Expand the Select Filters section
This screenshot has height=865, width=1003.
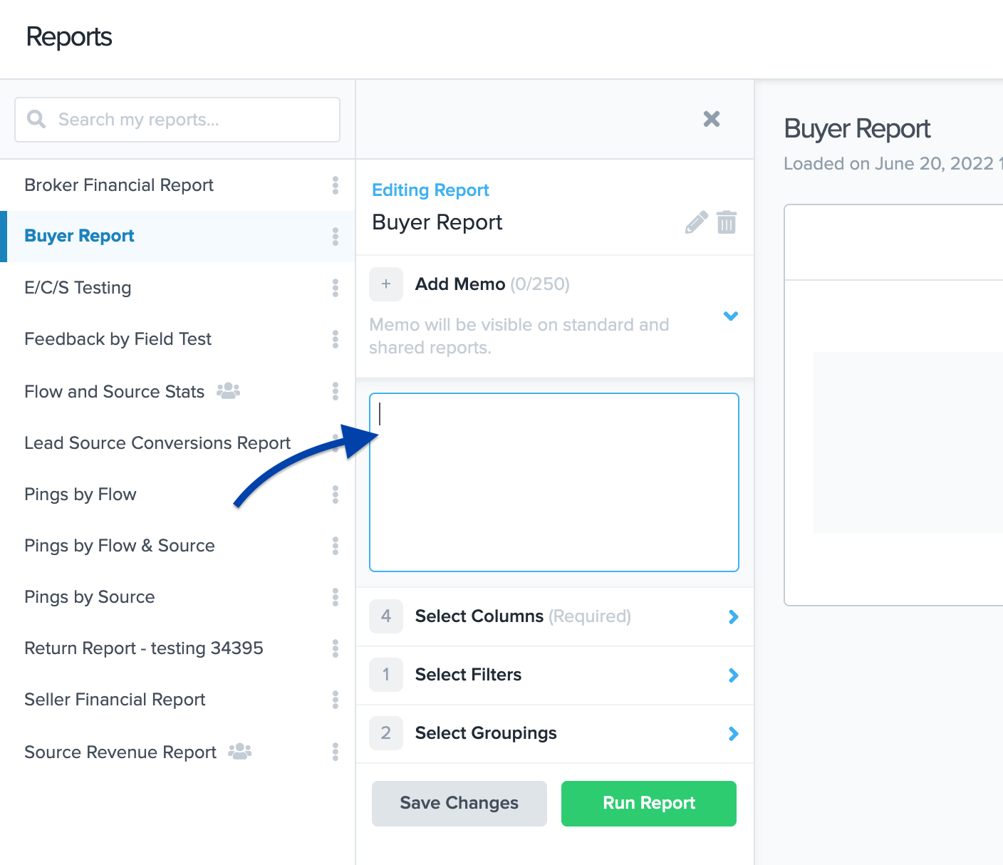733,675
